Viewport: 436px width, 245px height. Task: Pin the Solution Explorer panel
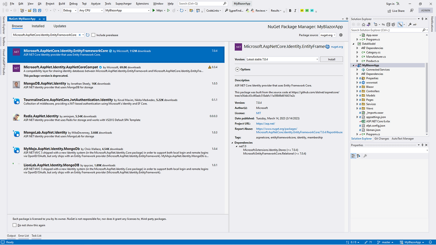pos(422,19)
